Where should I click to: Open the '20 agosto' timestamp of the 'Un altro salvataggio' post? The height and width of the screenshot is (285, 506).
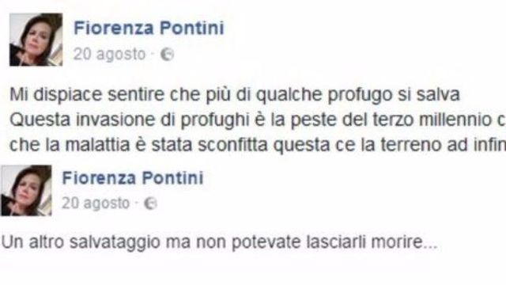click(x=96, y=203)
